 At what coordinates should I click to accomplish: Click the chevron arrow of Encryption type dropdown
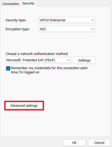tap(93, 29)
